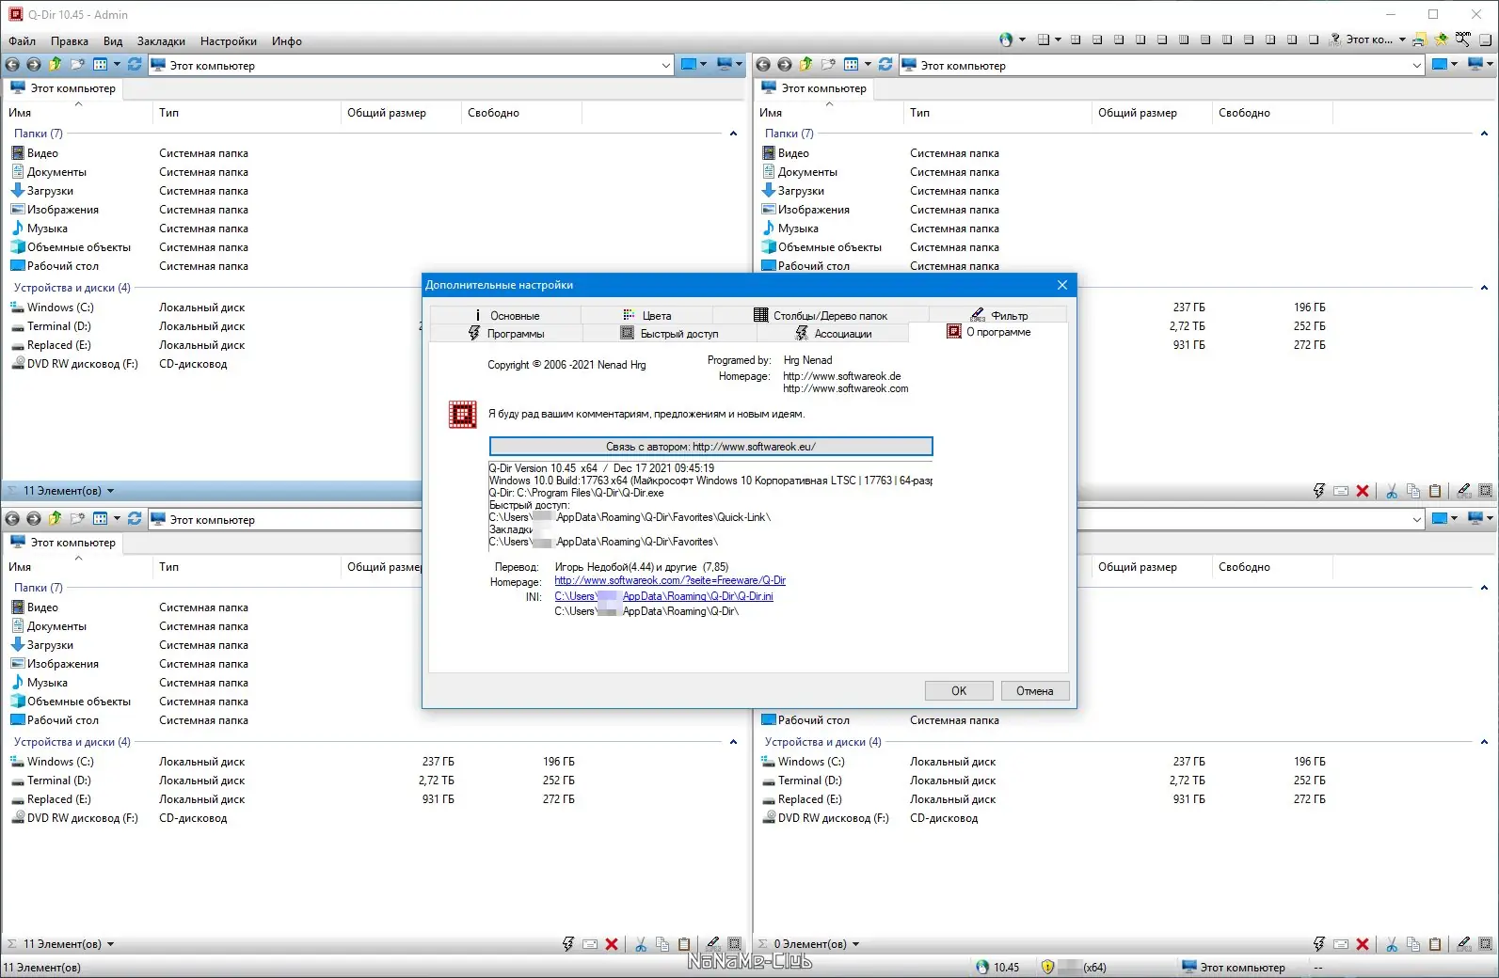This screenshot has width=1499, height=978.
Task: Refresh the bottom-left pane
Action: [135, 519]
